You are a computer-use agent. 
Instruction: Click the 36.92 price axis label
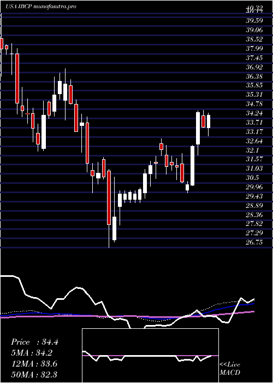click(254, 67)
